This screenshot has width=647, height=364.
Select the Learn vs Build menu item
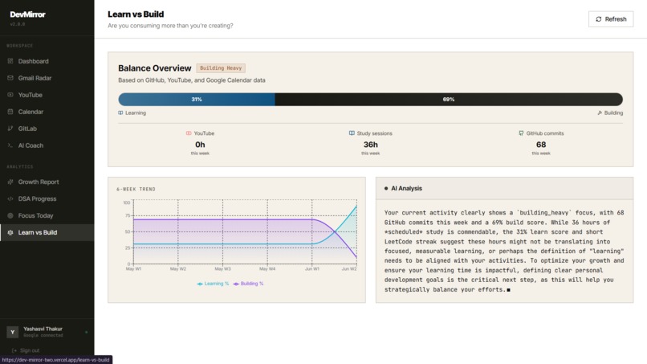click(x=47, y=232)
